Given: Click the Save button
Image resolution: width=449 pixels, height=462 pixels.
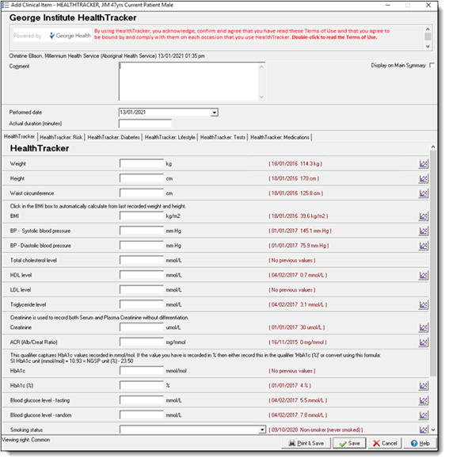Looking at the screenshot, I should click(349, 444).
